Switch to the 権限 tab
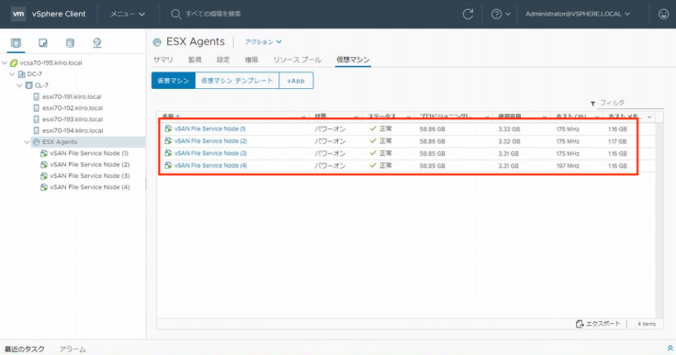Image resolution: width=676 pixels, height=355 pixels. pyautogui.click(x=252, y=60)
